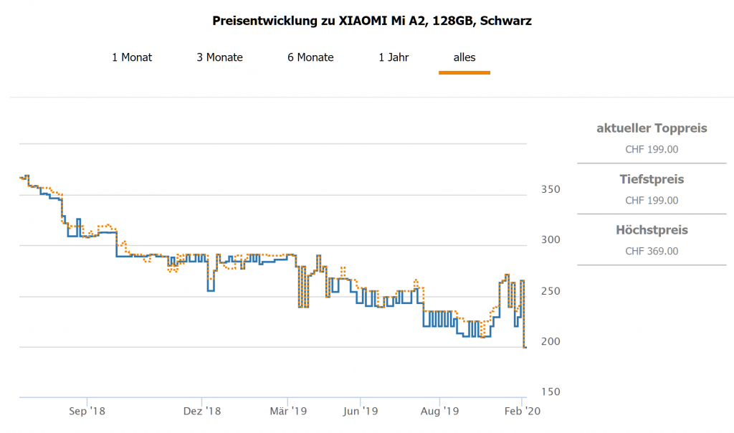Click the orange underline beneath alles
Viewport: 734px width, 433px height.
(464, 72)
